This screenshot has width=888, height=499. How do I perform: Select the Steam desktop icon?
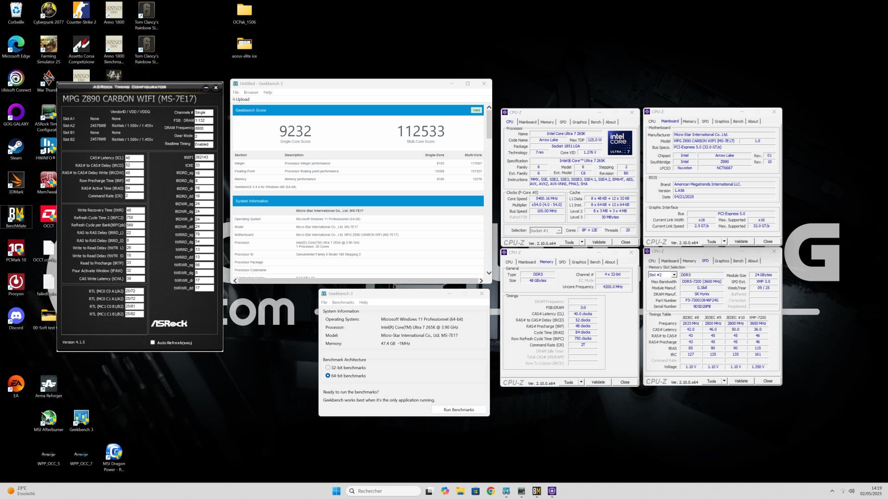click(16, 149)
